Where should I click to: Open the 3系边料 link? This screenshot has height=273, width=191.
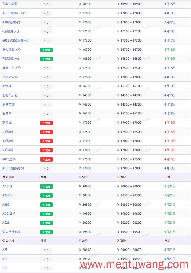tap(8, 141)
